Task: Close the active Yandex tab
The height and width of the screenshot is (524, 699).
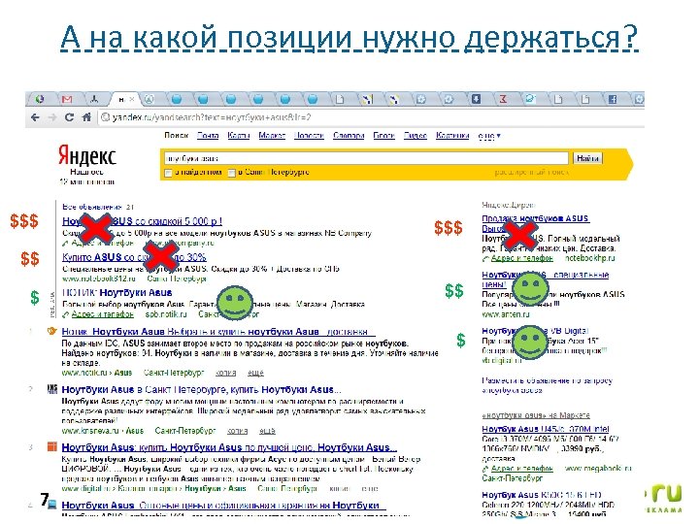Action: (x=132, y=99)
